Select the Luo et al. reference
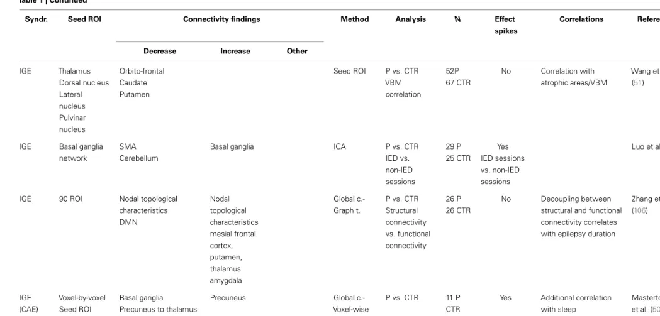660x316 pixels. [x=646, y=146]
